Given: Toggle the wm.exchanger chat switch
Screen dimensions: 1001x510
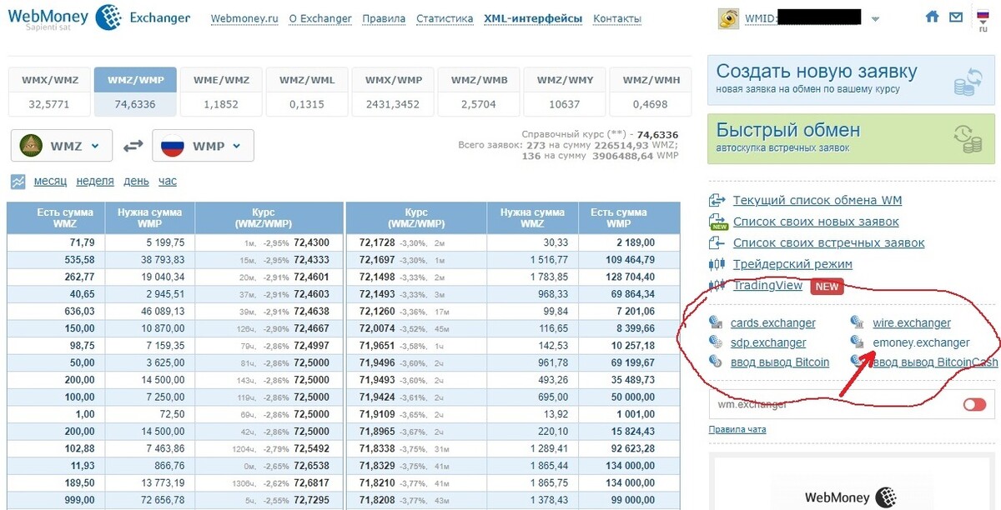Looking at the screenshot, I should [x=974, y=404].
